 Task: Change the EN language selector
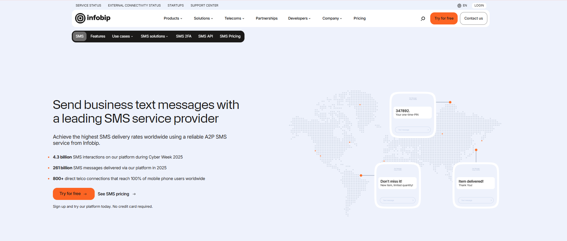462,6
